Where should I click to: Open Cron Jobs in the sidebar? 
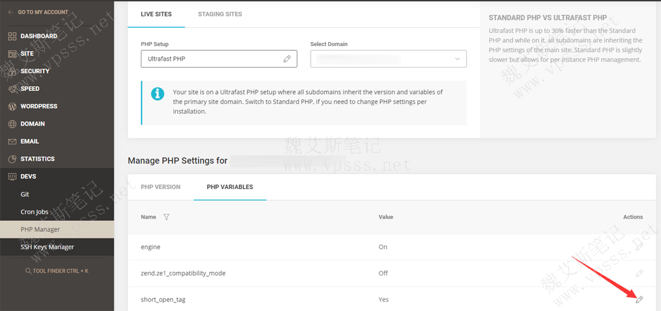click(x=35, y=212)
